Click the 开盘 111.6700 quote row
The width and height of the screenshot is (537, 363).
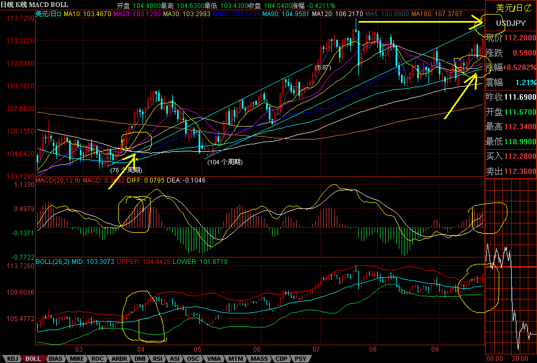pyautogui.click(x=511, y=112)
